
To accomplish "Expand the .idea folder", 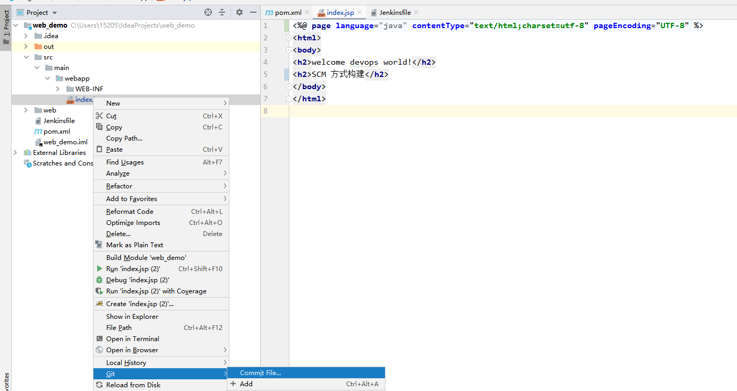I will [26, 36].
